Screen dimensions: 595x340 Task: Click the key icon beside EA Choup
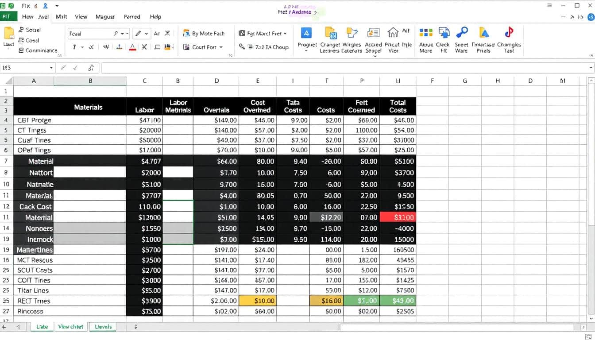tap(242, 46)
